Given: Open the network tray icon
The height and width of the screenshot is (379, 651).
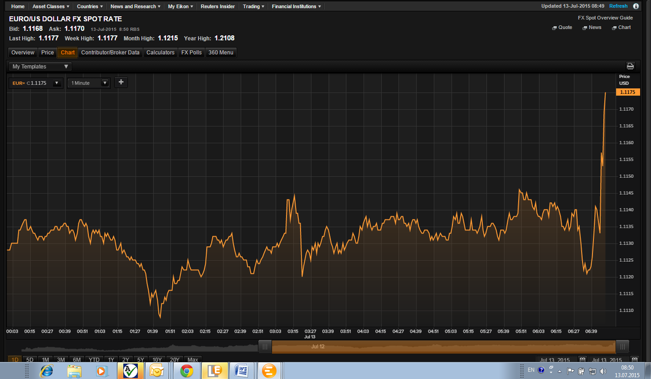Looking at the screenshot, I should coord(591,371).
